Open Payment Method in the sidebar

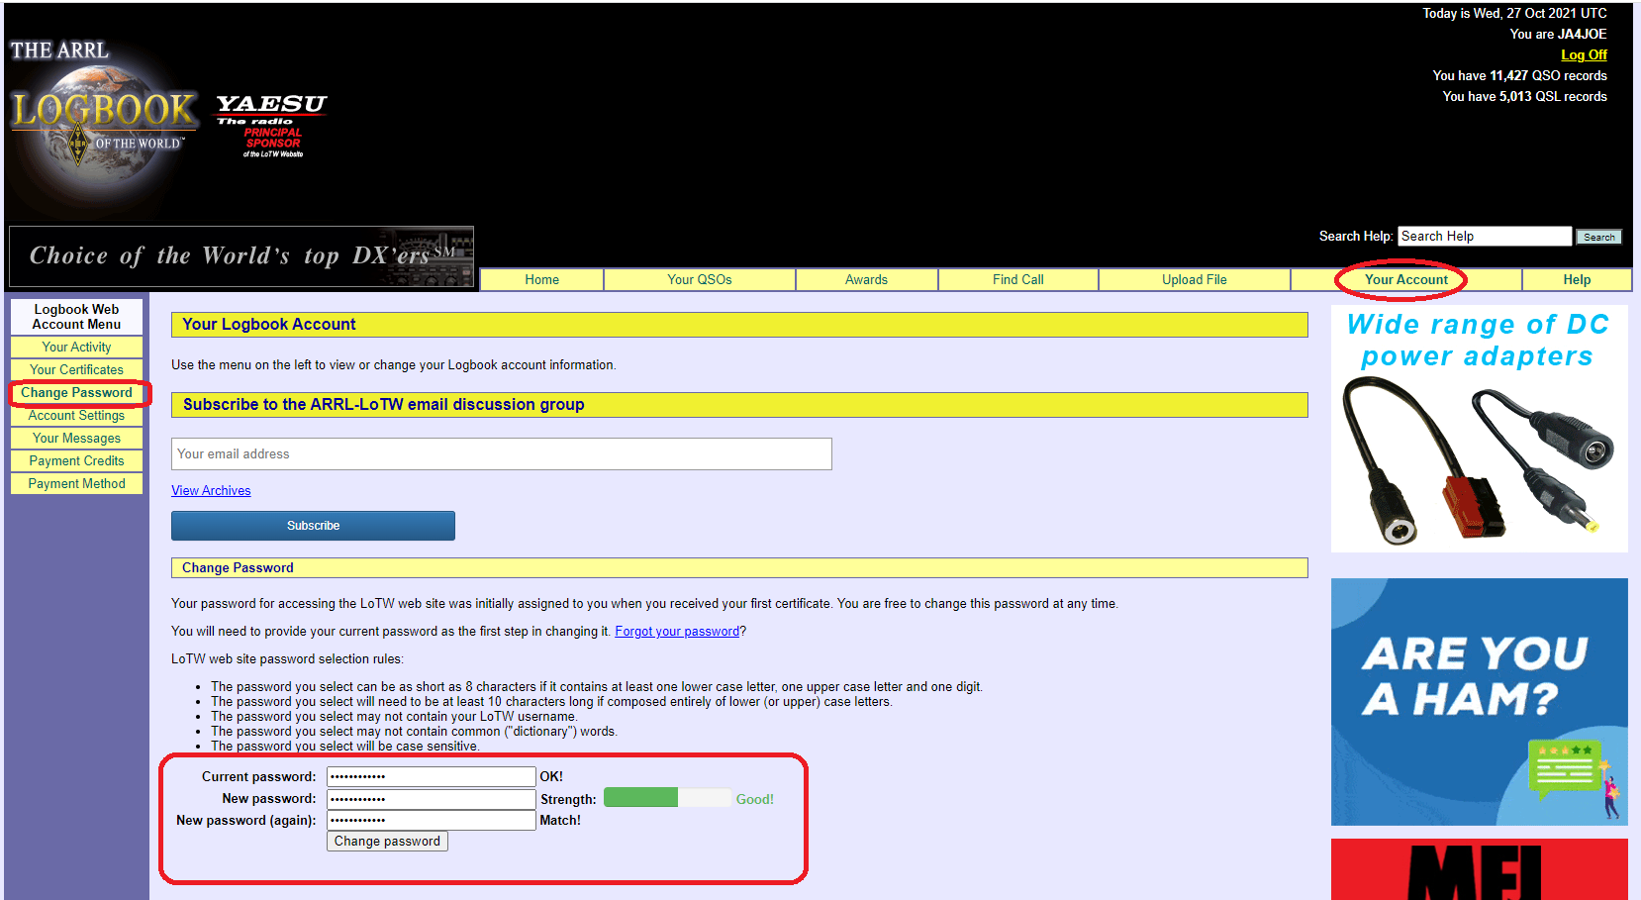pyautogui.click(x=76, y=484)
